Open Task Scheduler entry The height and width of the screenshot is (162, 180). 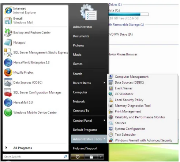point(125,135)
